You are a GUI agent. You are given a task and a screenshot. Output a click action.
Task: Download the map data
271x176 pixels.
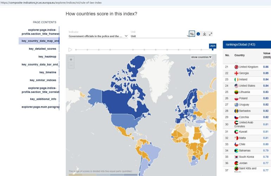tap(204, 34)
